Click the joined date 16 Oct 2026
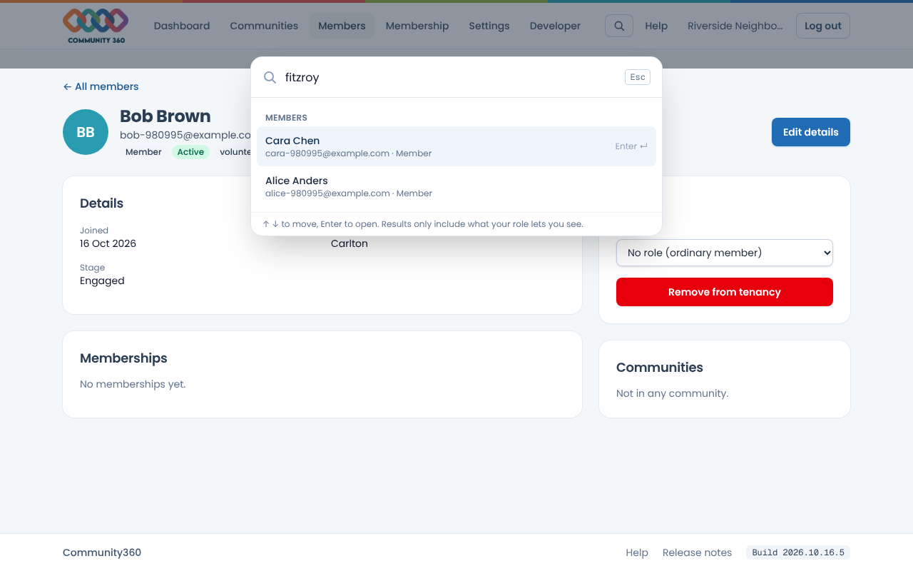The height and width of the screenshot is (571, 913). [108, 243]
